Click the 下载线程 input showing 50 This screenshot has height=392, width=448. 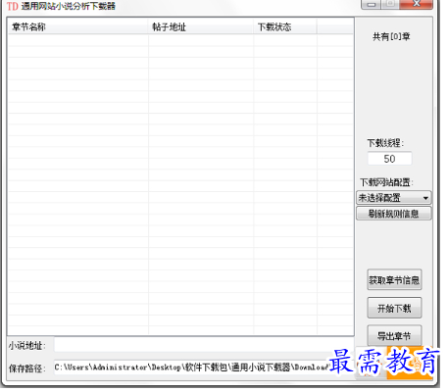(389, 159)
